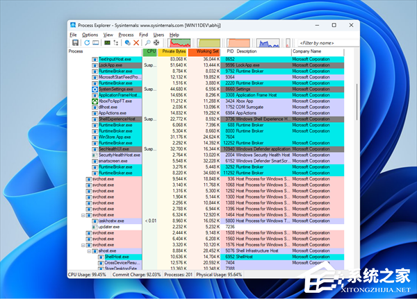Click the vertical scrollbar thumb

357,102
